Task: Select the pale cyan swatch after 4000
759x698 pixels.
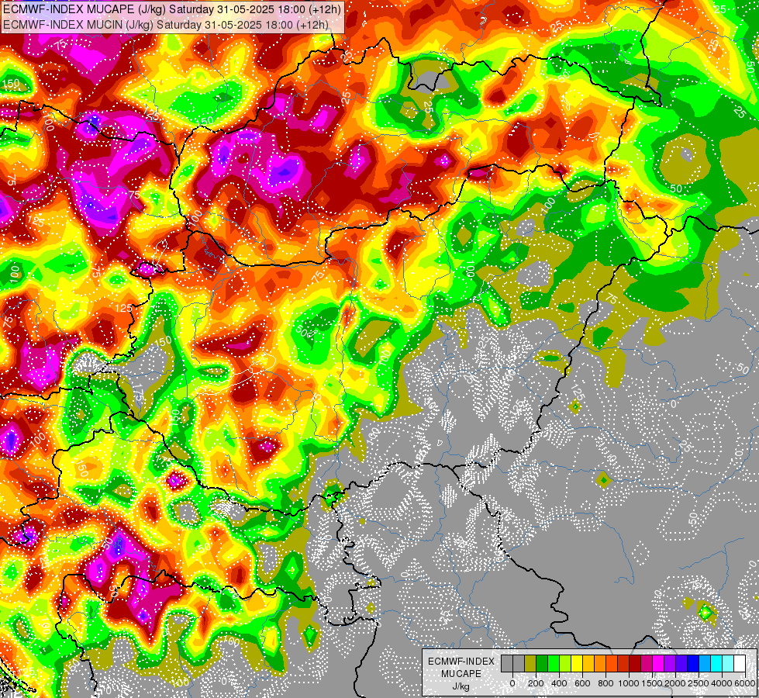Action: [x=729, y=664]
